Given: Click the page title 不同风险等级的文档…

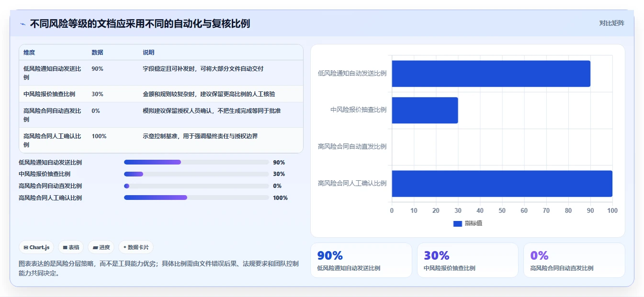Looking at the screenshot, I should coord(140,24).
